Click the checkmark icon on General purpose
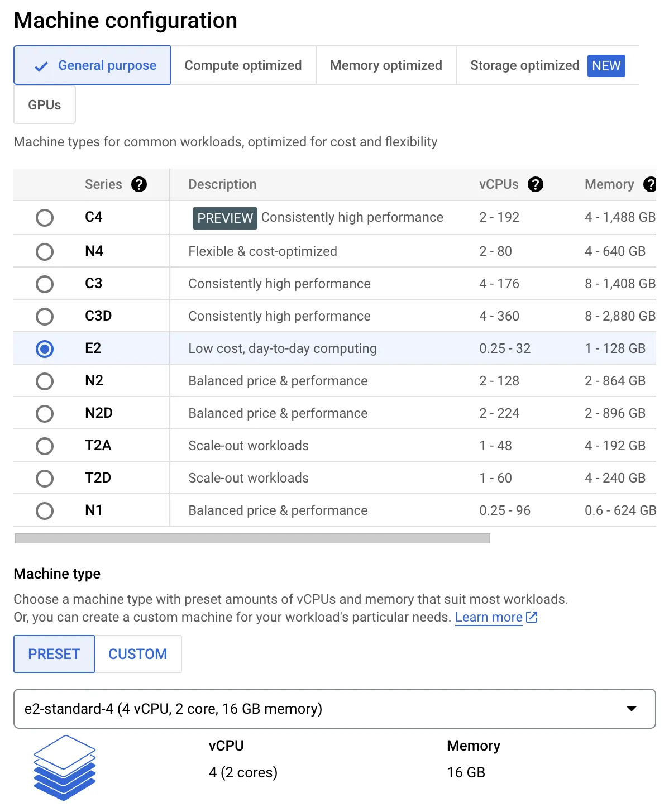Image resolution: width=669 pixels, height=812 pixels. click(x=41, y=66)
